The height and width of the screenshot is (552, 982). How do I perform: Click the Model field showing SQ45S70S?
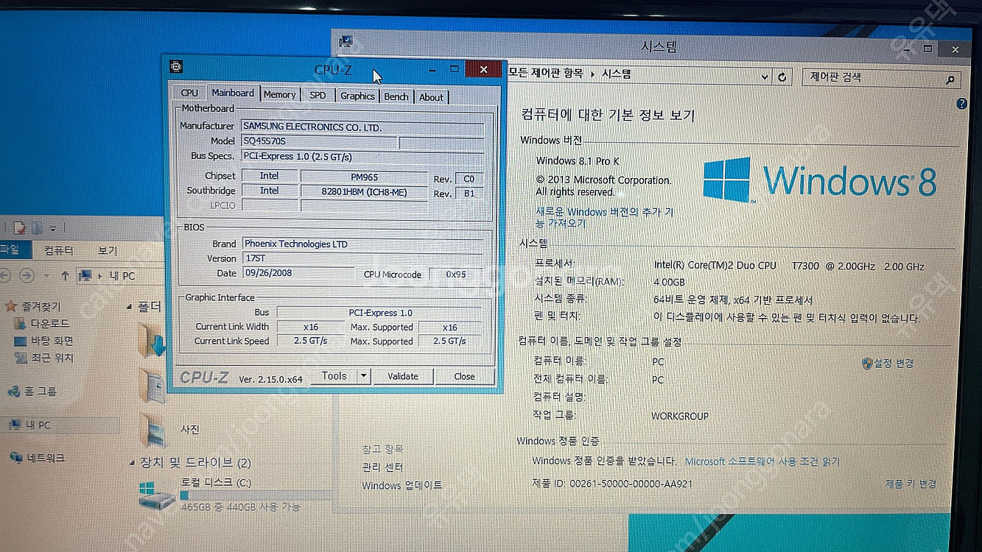(318, 141)
